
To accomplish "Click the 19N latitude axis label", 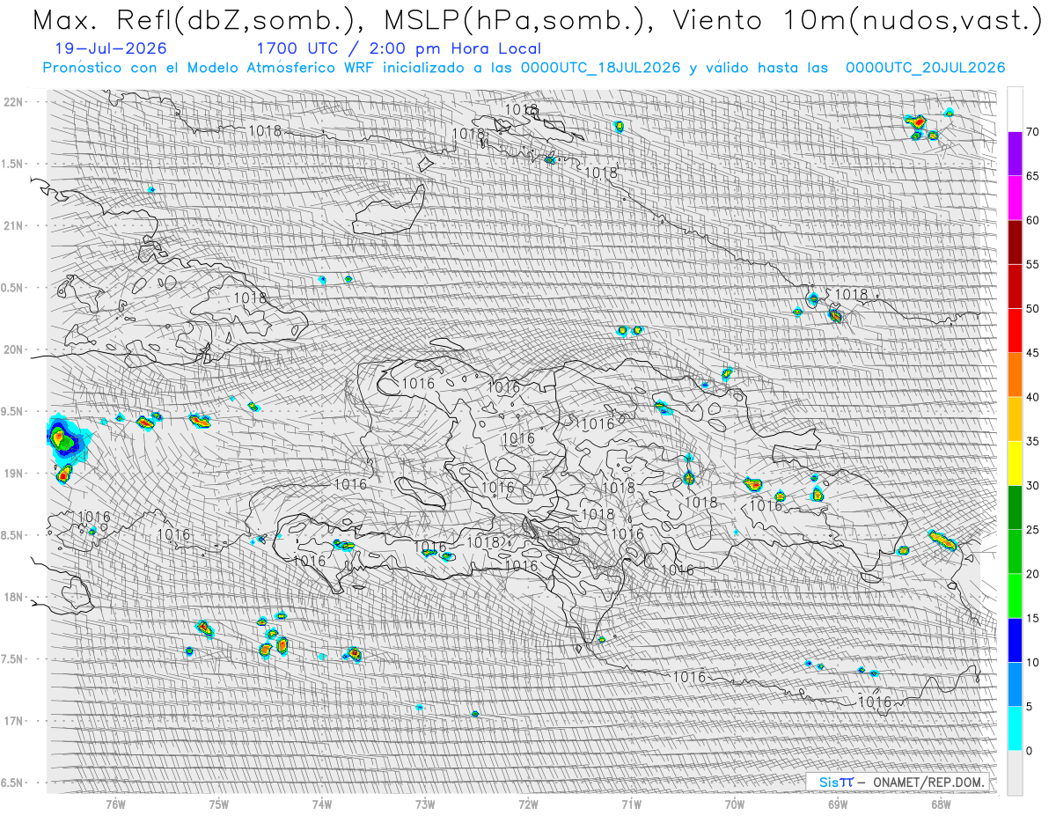I will (x=14, y=474).
